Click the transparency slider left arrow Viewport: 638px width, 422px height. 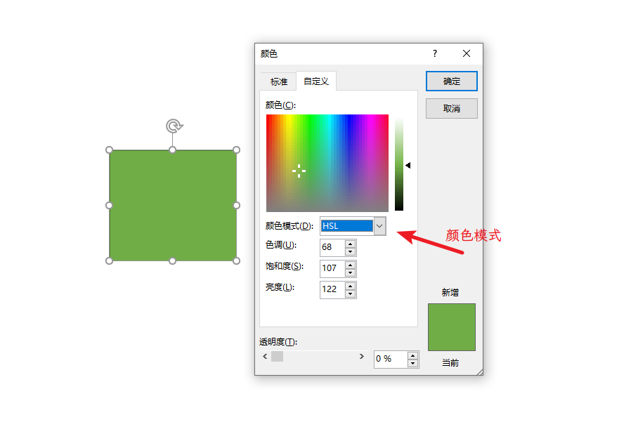click(x=266, y=356)
